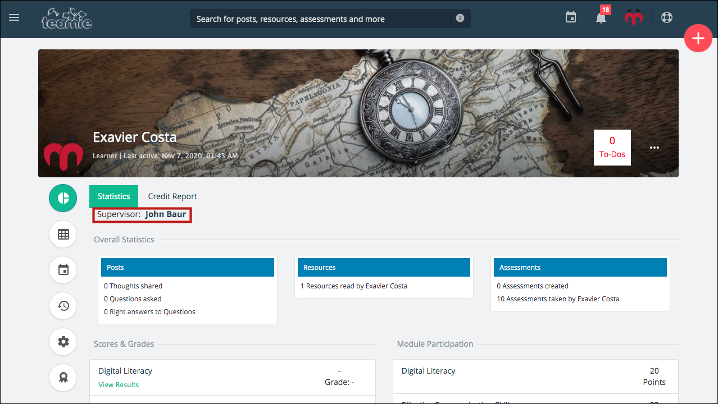Click the Module Participation section heading
718x404 pixels.
pos(435,344)
